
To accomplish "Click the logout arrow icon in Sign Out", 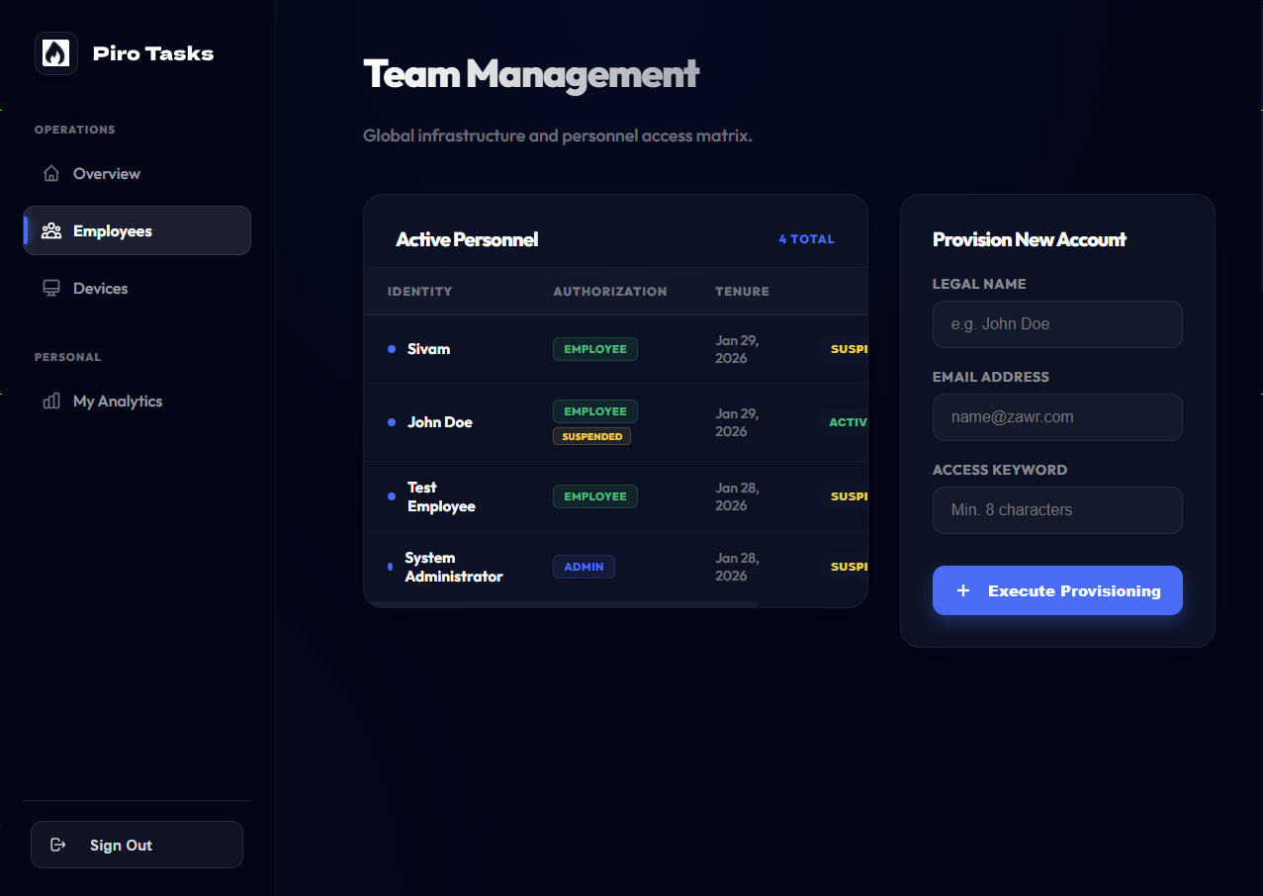I will click(x=58, y=845).
